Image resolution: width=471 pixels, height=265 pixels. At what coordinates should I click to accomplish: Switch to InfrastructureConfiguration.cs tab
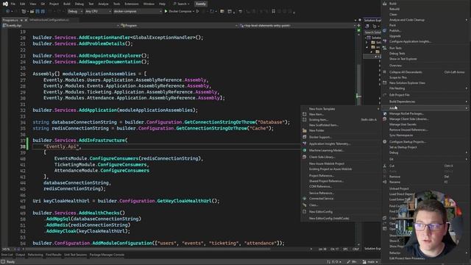[x=49, y=20]
